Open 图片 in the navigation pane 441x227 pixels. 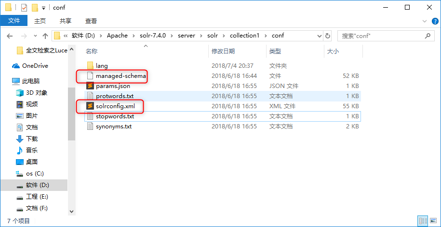pos(27,115)
